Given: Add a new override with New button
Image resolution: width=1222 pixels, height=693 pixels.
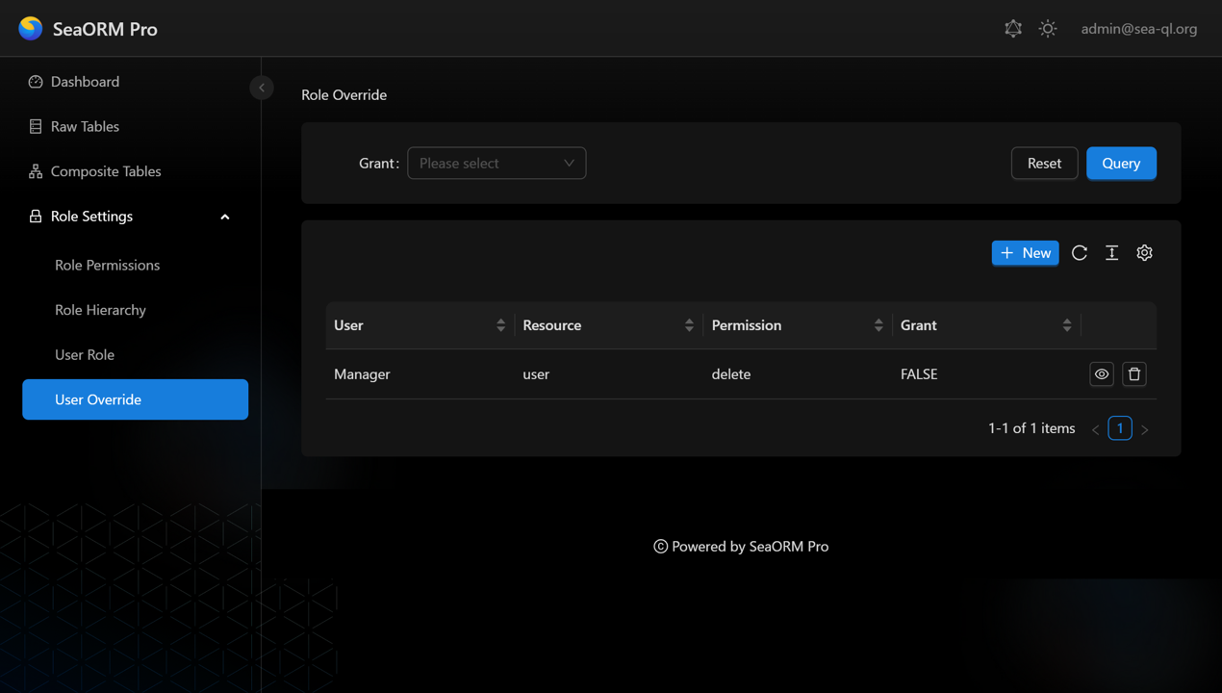Looking at the screenshot, I should point(1025,253).
